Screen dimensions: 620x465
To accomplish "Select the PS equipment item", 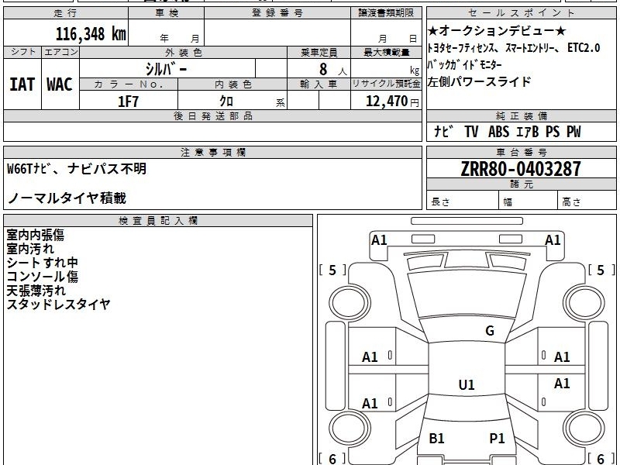I will (x=553, y=131).
